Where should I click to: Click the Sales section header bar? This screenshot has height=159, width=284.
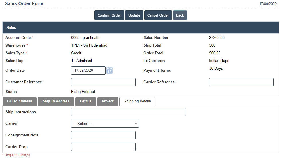tap(141, 28)
